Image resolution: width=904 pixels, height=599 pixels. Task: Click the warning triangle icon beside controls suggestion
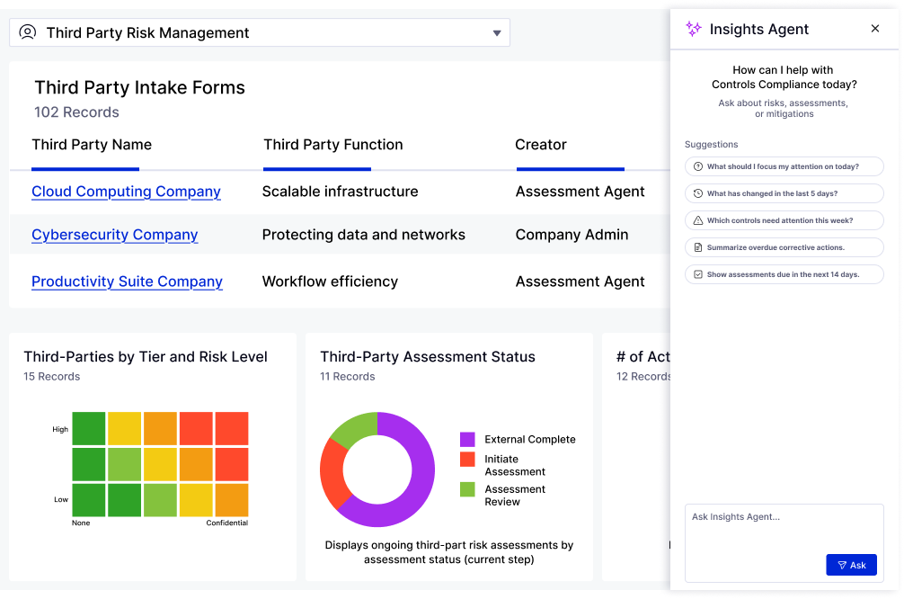pos(697,220)
